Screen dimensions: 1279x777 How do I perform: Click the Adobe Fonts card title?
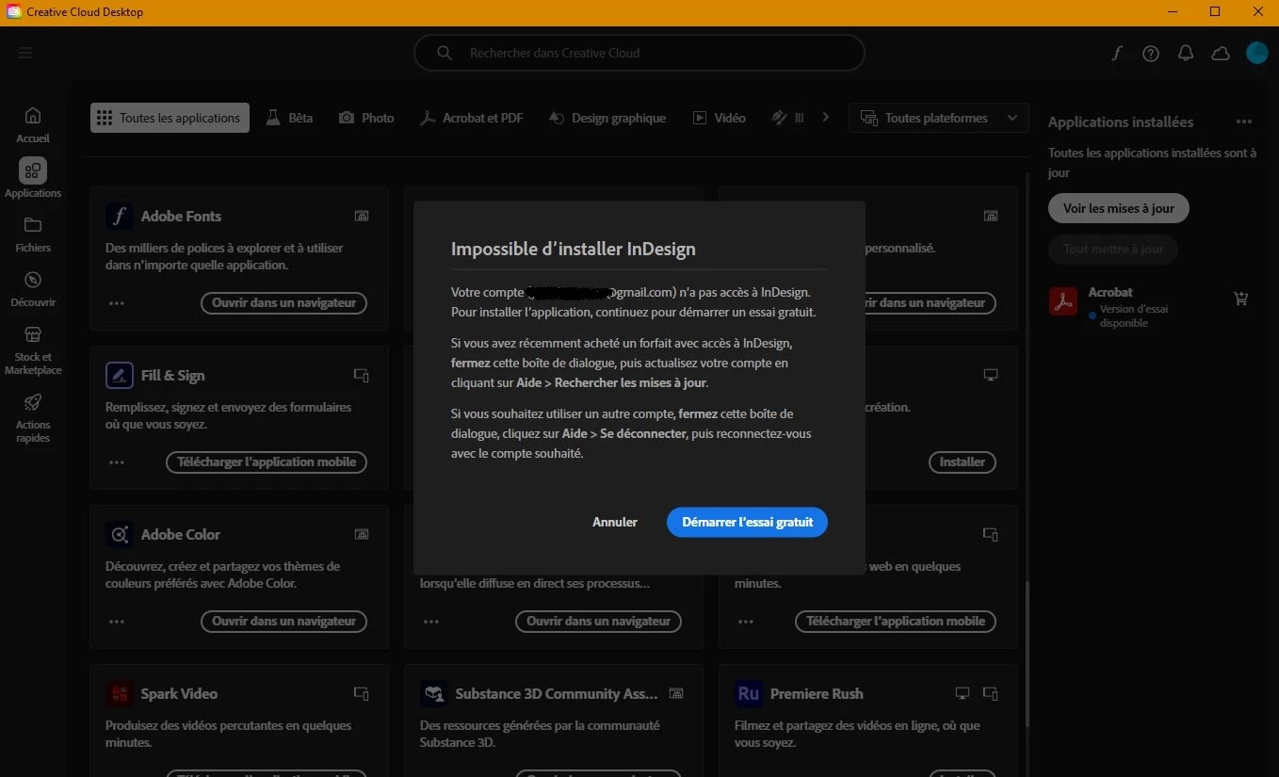[181, 216]
